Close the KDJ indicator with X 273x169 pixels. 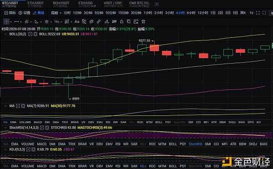coord(33,149)
